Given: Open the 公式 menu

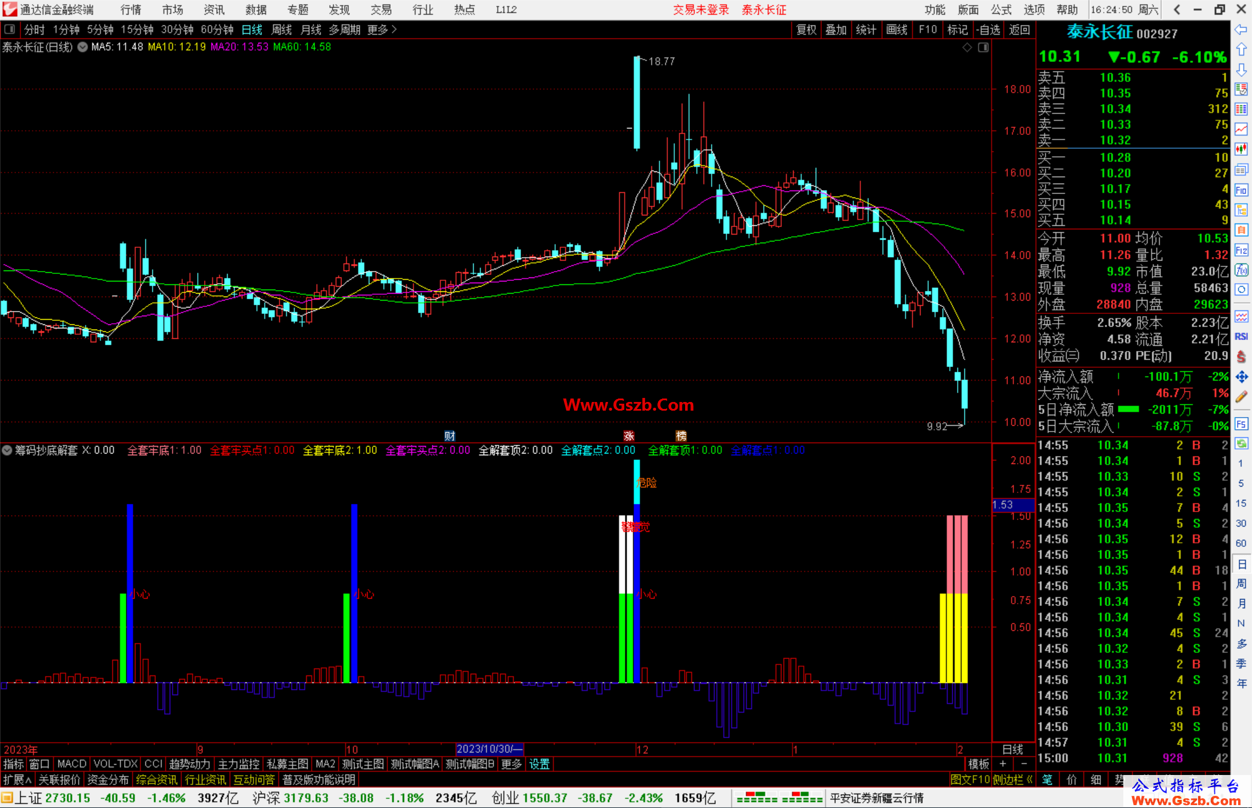Looking at the screenshot, I should [1001, 10].
